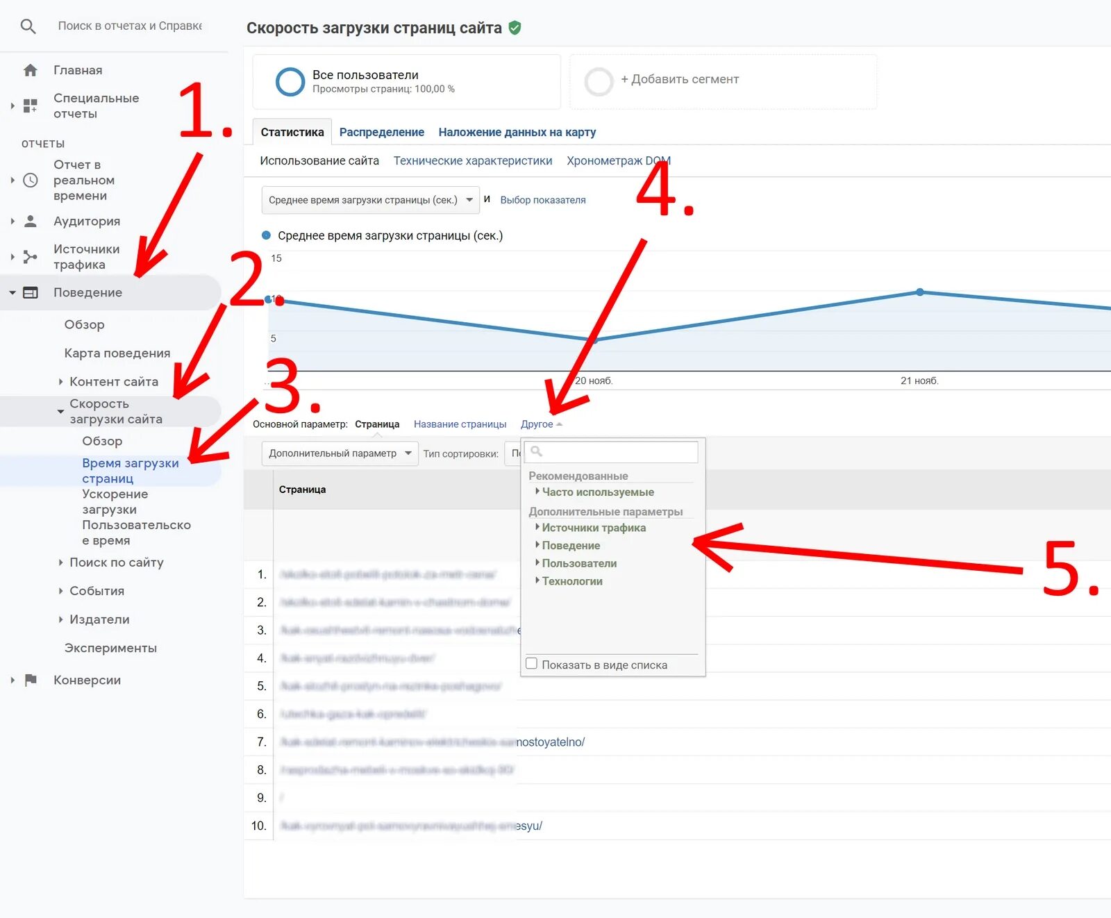Click the 20 нояб. data point on chart
The width and height of the screenshot is (1111, 918).
click(594, 340)
